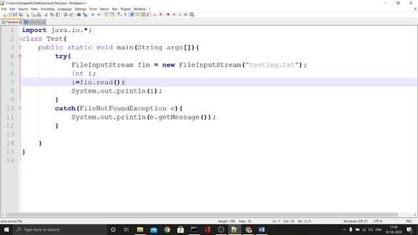The width and height of the screenshot is (418, 235).
Task: Save the current file via toolbar
Action: 15,14
